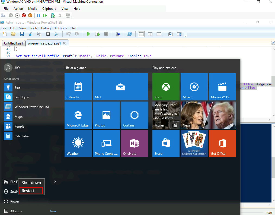Click the Turn Off VM stop icon
The image size is (275, 215).
[17, 15]
